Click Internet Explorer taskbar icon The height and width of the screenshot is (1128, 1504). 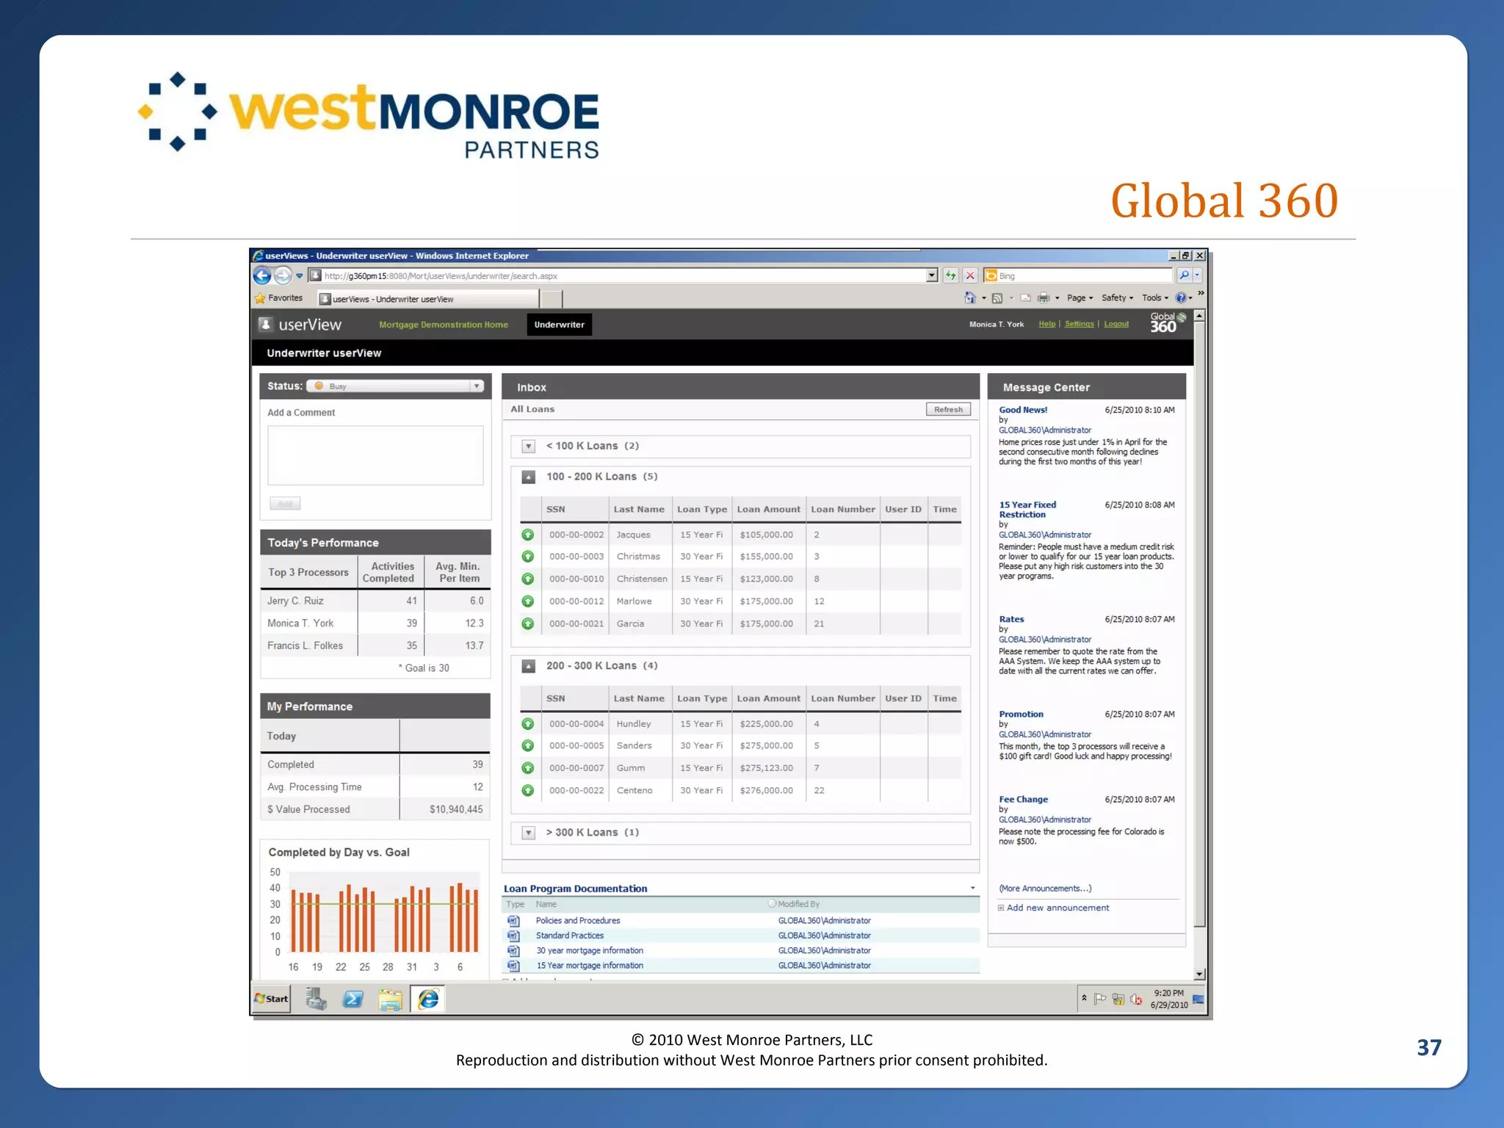(428, 999)
